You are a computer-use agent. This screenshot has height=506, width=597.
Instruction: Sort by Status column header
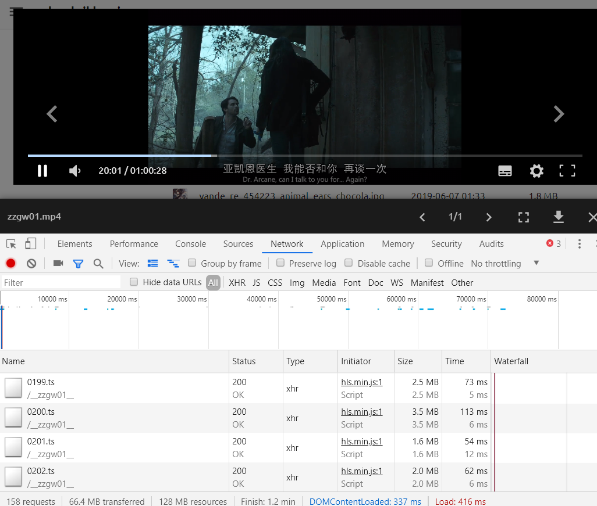pyautogui.click(x=256, y=361)
